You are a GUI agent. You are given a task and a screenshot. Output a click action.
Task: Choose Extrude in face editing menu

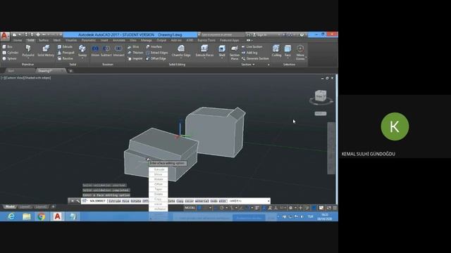click(159, 169)
